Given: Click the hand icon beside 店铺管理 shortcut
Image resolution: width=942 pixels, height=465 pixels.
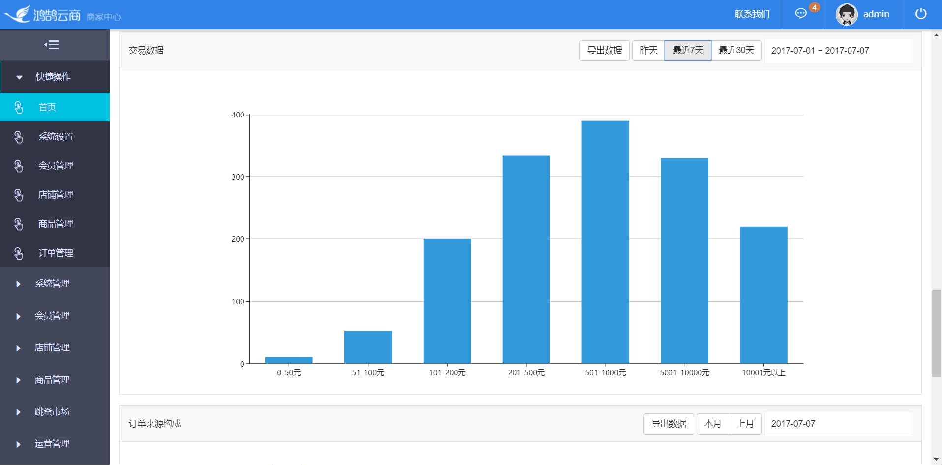Looking at the screenshot, I should click(19, 195).
